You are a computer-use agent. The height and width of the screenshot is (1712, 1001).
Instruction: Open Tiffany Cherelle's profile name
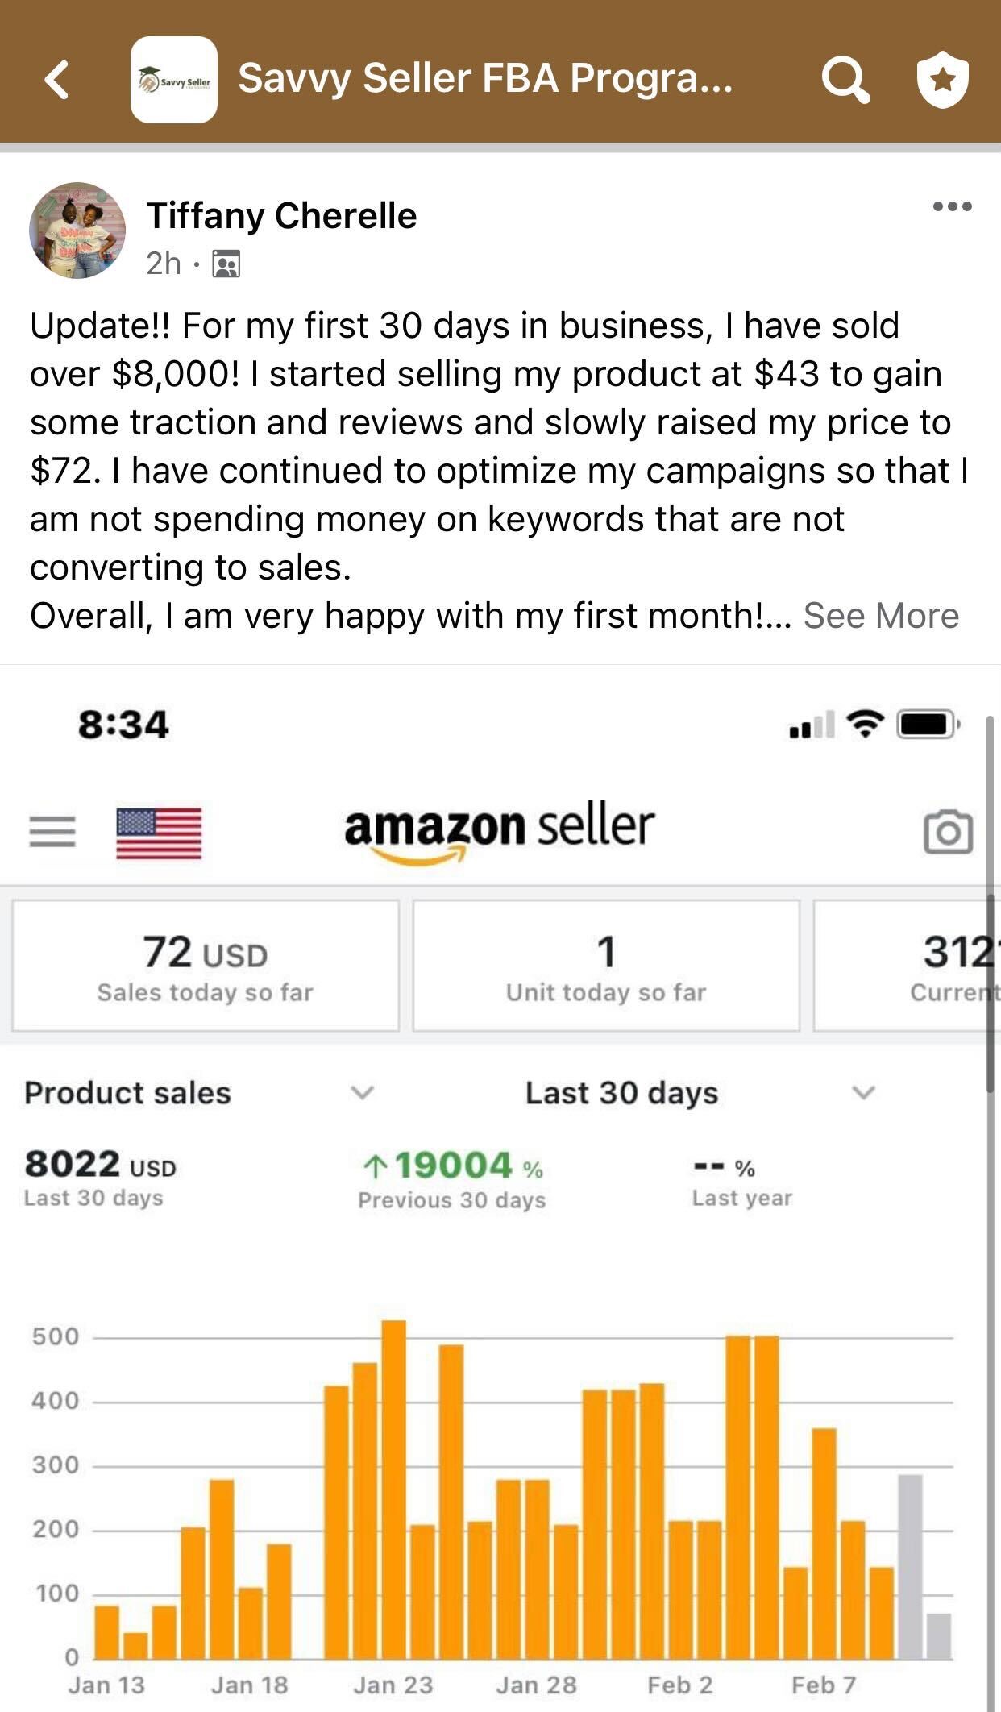click(281, 214)
